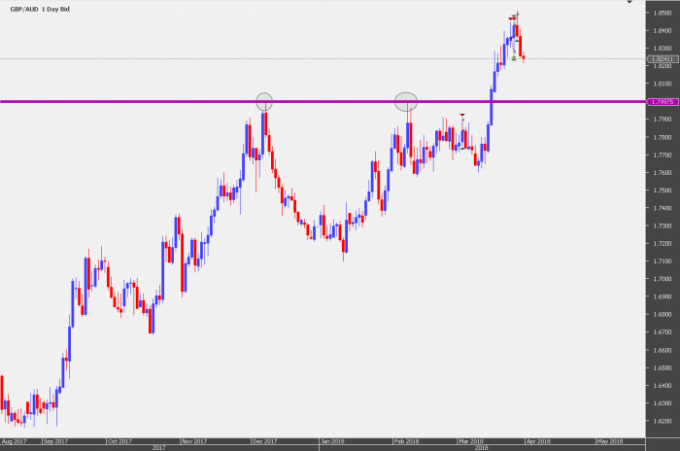
Task: Click the 1.7500 price scale label
Action: (663, 191)
